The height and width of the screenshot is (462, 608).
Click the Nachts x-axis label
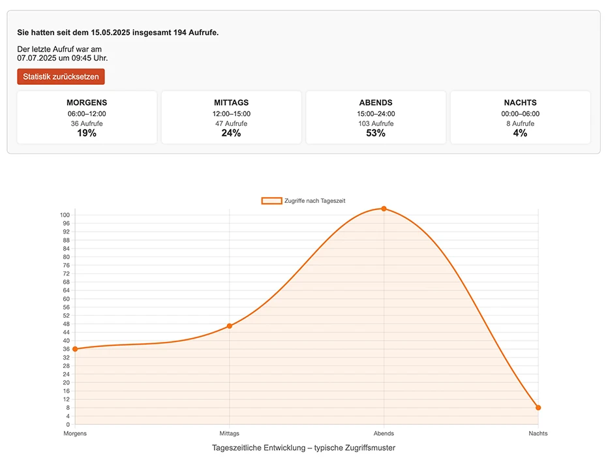coord(538,433)
